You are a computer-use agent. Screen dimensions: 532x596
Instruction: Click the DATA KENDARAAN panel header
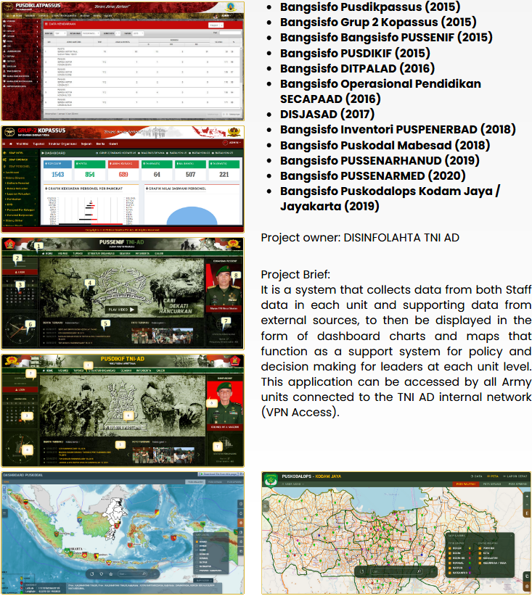click(143, 25)
